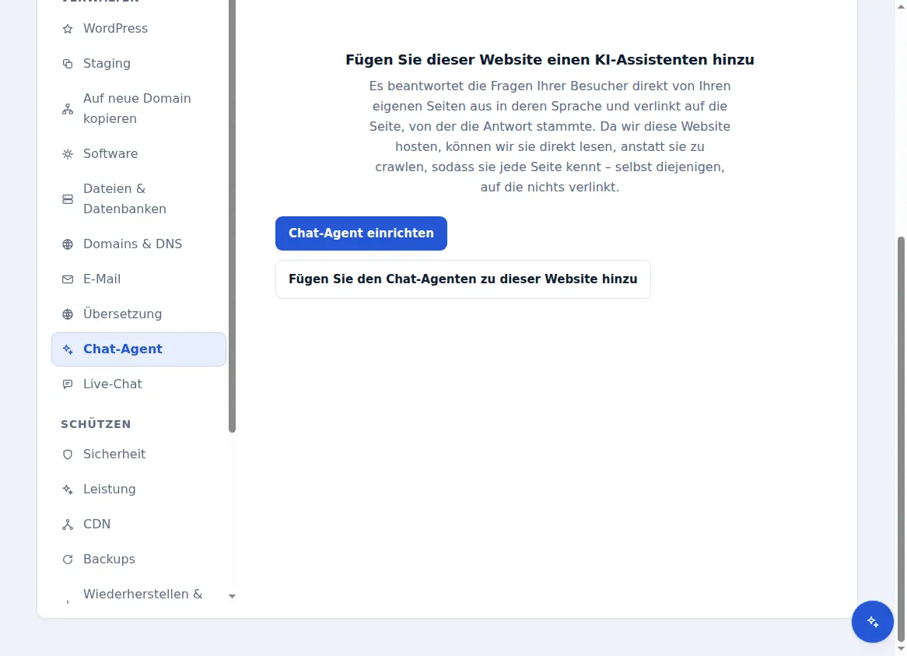
Task: Open the WordPress menu entry
Action: tap(138, 28)
